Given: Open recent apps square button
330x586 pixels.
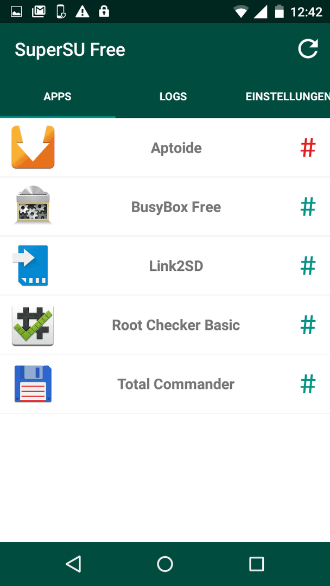Looking at the screenshot, I should (x=256, y=564).
